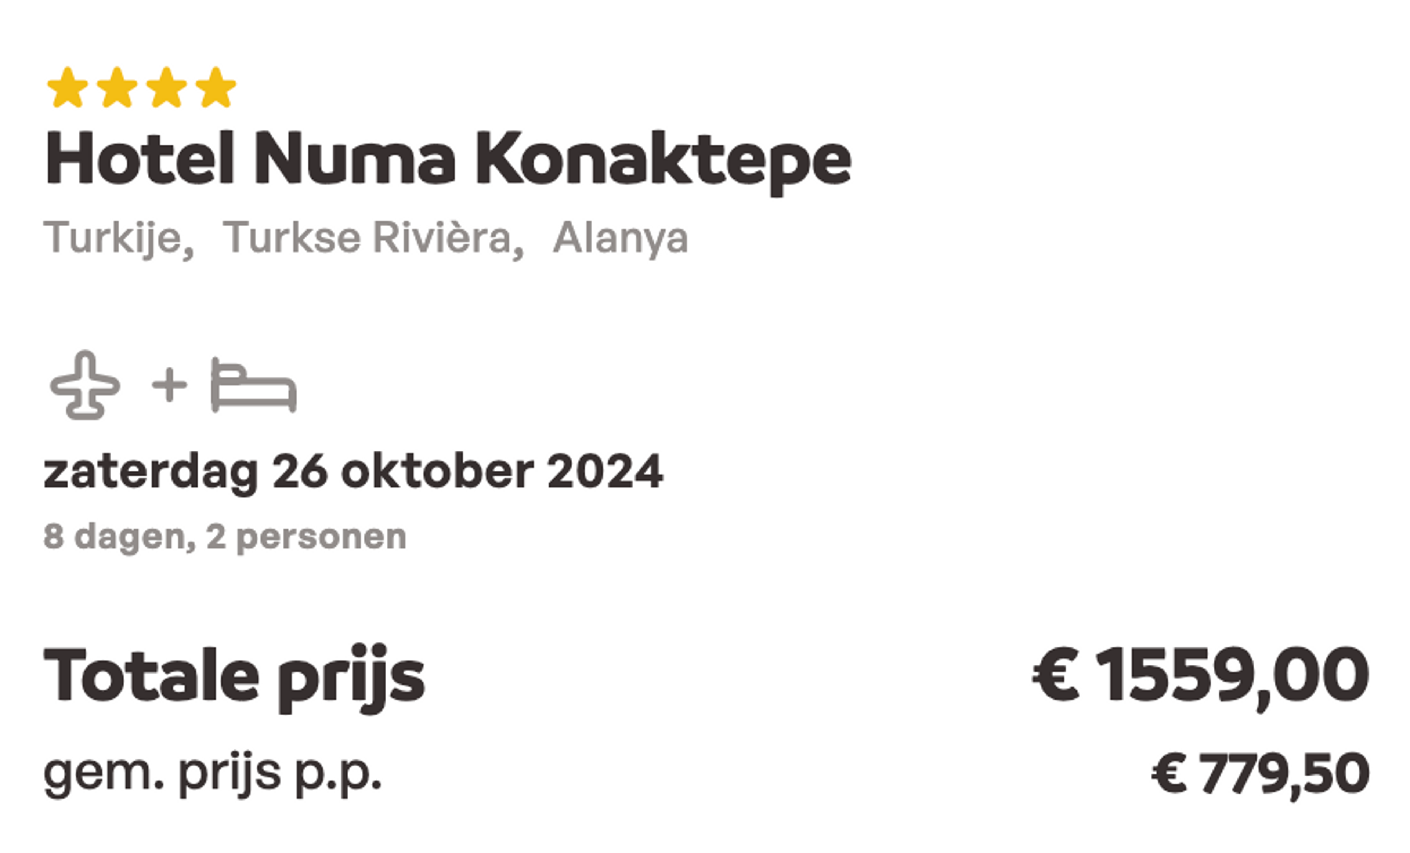This screenshot has width=1410, height=853.
Task: Click the airplane flight icon
Action: (85, 385)
